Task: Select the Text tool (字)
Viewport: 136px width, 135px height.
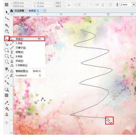Action: click(7, 69)
